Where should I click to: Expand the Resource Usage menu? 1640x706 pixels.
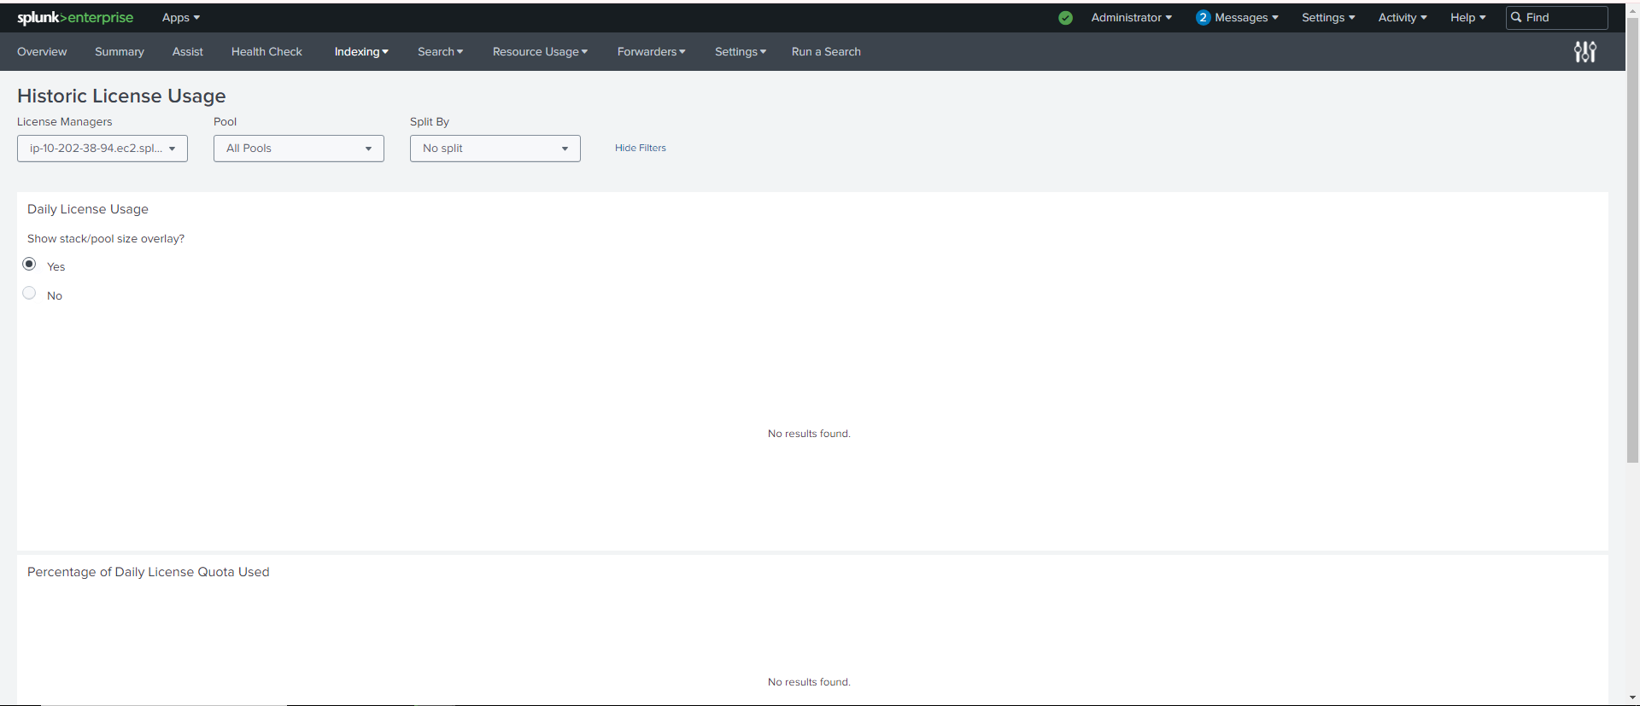pos(540,52)
